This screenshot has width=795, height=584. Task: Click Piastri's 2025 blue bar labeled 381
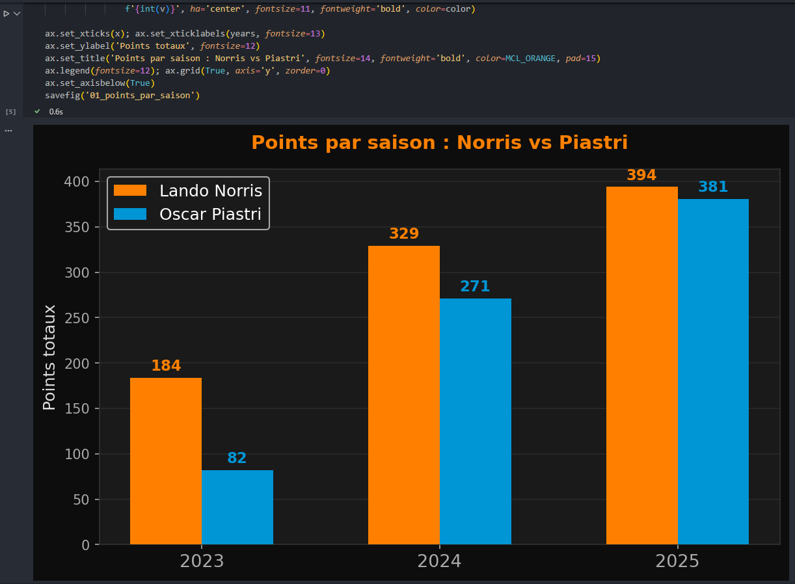pyautogui.click(x=713, y=371)
